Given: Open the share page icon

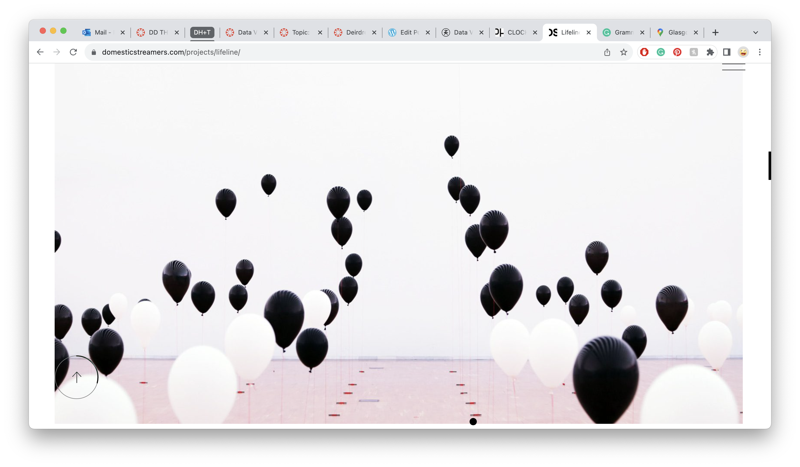Looking at the screenshot, I should point(607,52).
